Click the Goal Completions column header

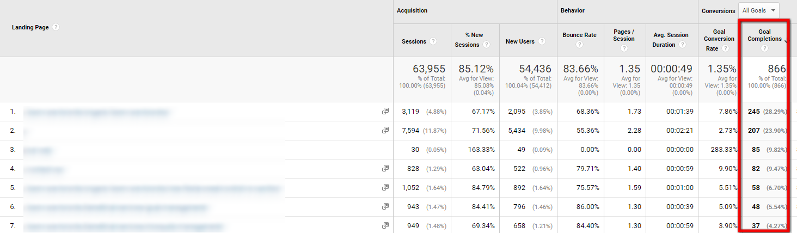[764, 35]
